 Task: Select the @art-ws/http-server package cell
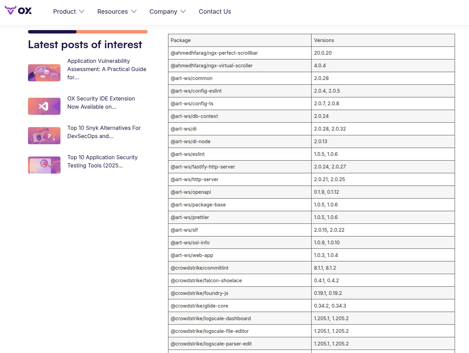pos(240,179)
